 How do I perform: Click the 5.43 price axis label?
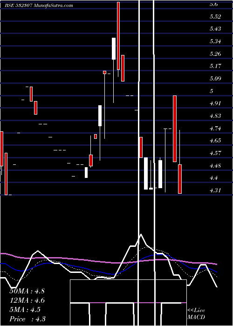(x=215, y=29)
